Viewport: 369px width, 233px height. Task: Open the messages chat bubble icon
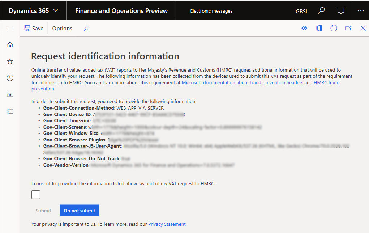click(341, 11)
